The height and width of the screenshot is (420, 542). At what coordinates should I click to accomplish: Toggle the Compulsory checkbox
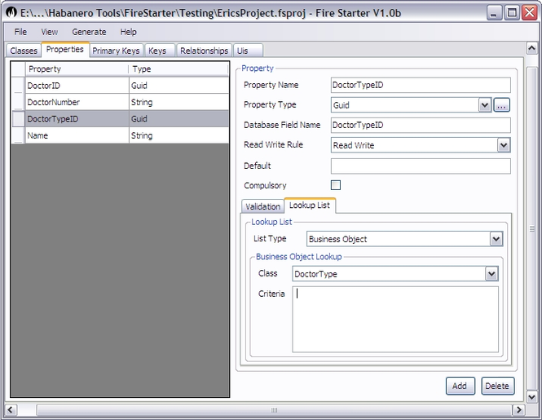coord(336,185)
